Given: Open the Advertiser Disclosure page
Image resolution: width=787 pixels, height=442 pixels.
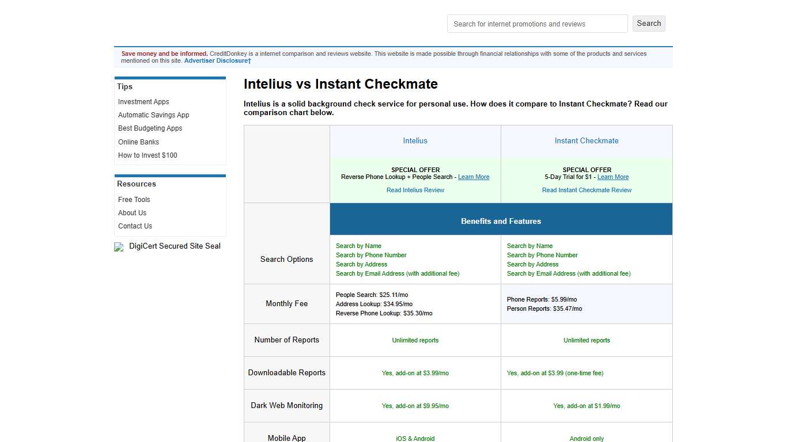Looking at the screenshot, I should tap(217, 60).
